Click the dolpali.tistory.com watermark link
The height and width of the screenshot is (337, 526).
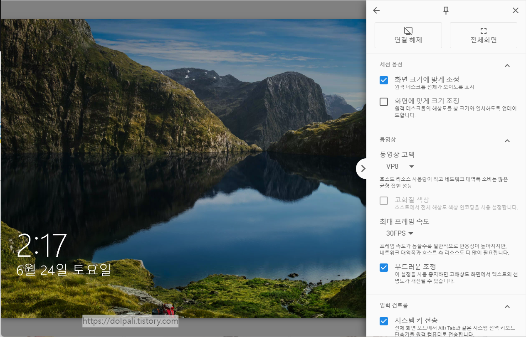click(x=130, y=321)
